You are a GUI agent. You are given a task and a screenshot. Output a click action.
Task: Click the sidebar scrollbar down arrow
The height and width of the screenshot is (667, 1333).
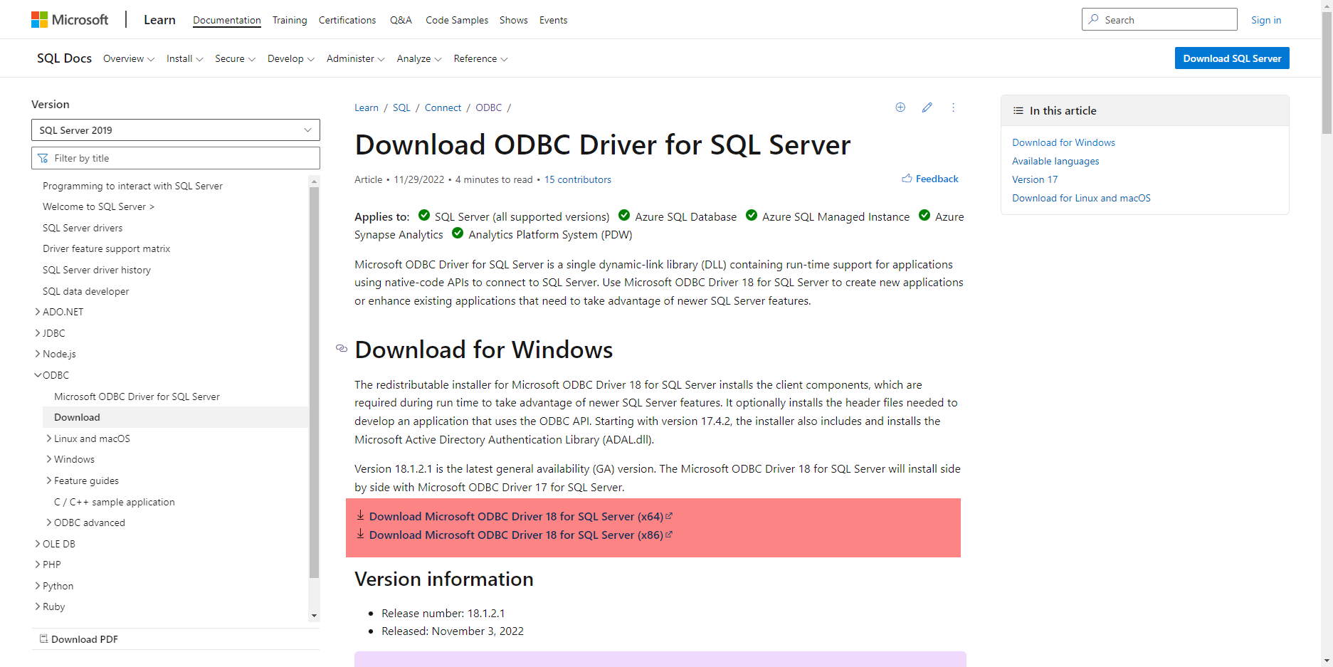(315, 616)
